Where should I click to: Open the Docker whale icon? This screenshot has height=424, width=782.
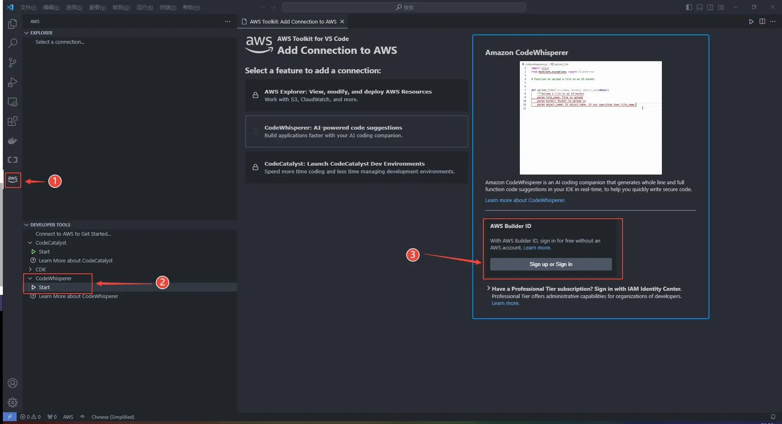coord(13,141)
